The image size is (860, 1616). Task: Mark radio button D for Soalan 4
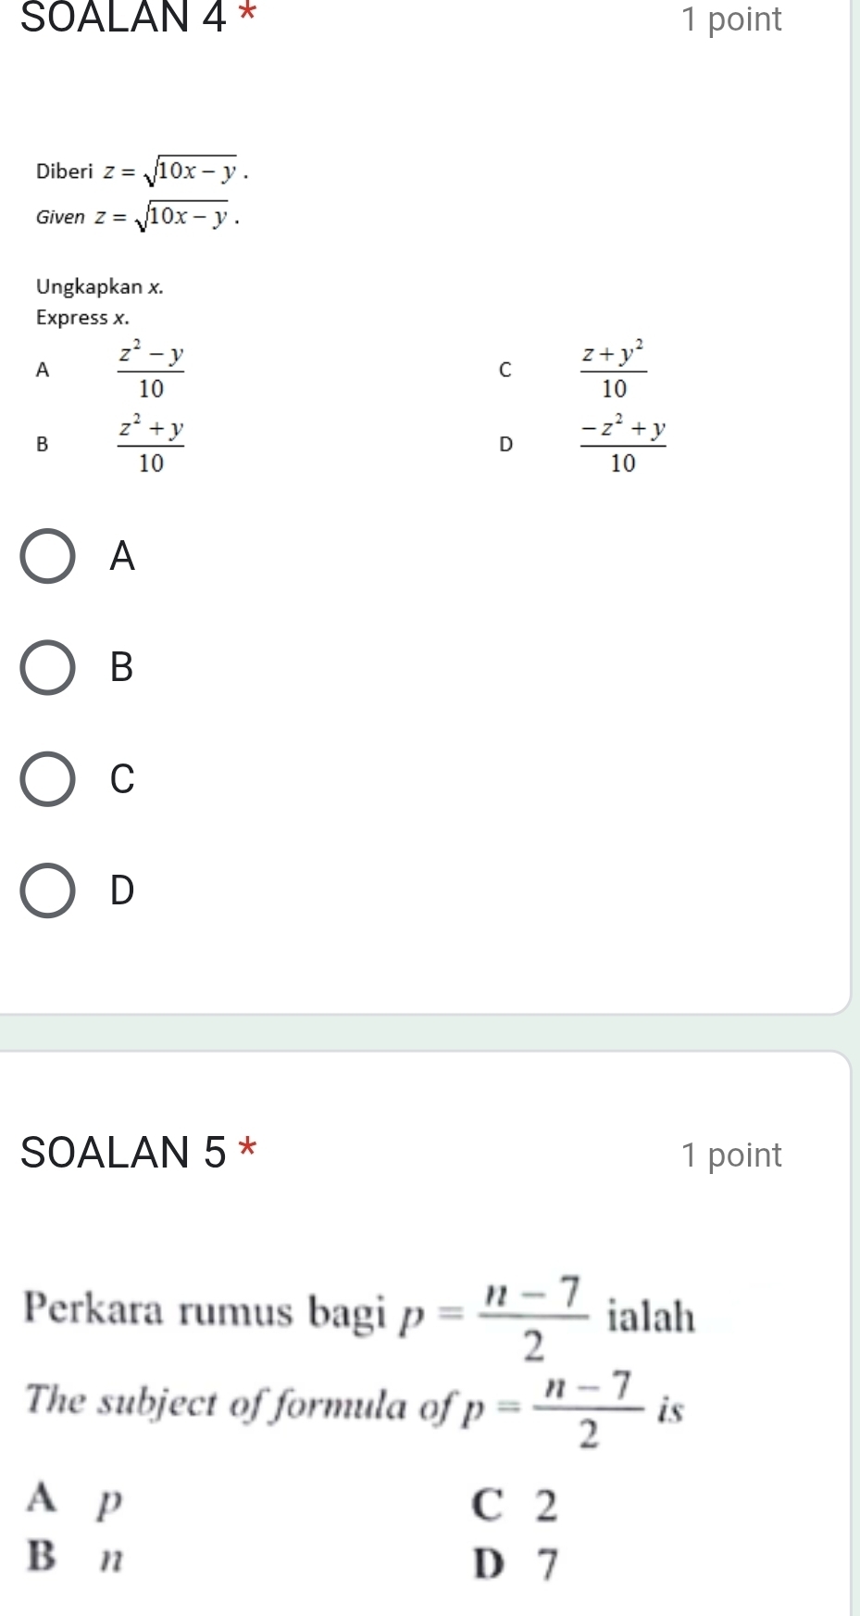point(48,890)
